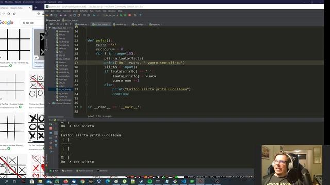330x185 pixels.
Task: Collapse the python_tut project root folder
Action: (50, 28)
